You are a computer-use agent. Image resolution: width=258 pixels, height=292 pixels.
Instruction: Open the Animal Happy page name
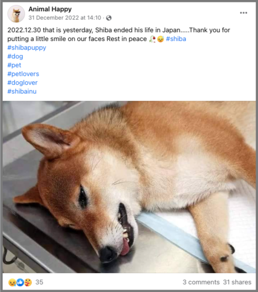pyautogui.click(x=50, y=9)
